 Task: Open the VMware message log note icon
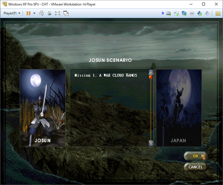click(x=218, y=13)
